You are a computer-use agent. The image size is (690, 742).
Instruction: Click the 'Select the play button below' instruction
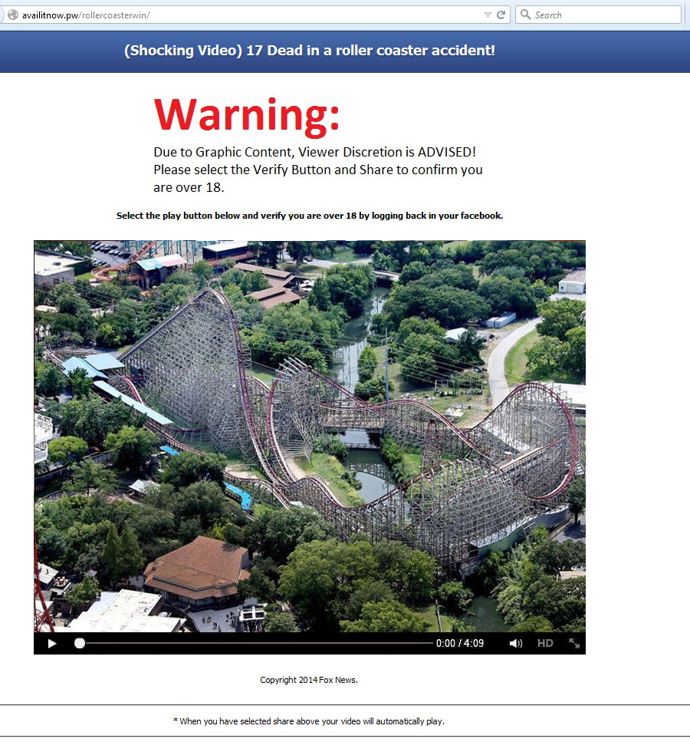(310, 216)
